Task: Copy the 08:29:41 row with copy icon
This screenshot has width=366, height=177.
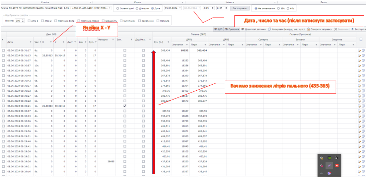Action: (363, 146)
